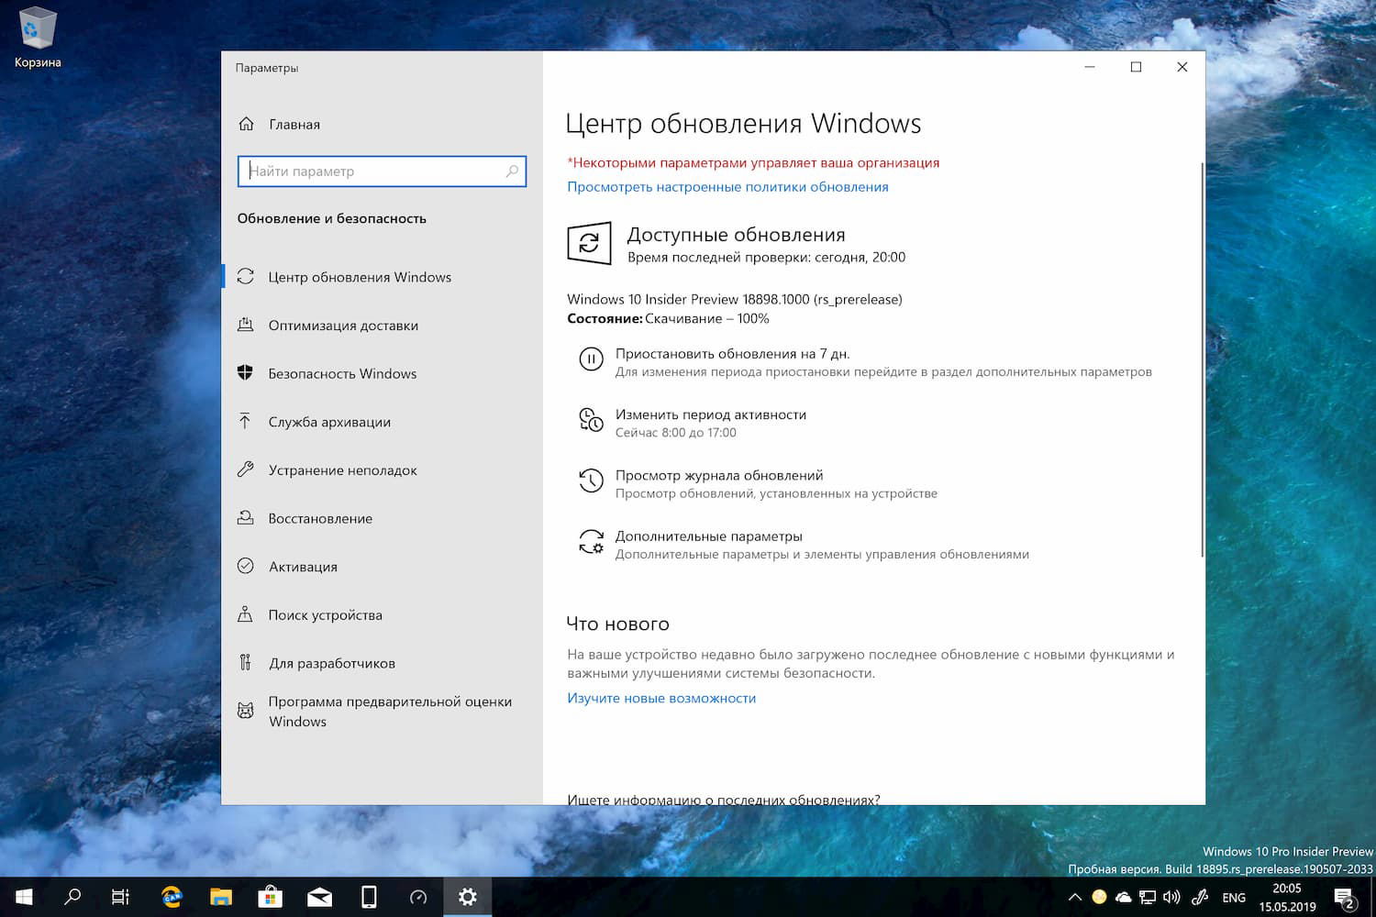This screenshot has height=917, width=1376.
Task: Open Дополнительные параметры gear icon
Action: (x=592, y=542)
